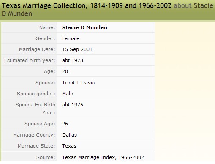Screen dimensions: 215x164
Task: Select the Name field label
Action: [47, 27]
